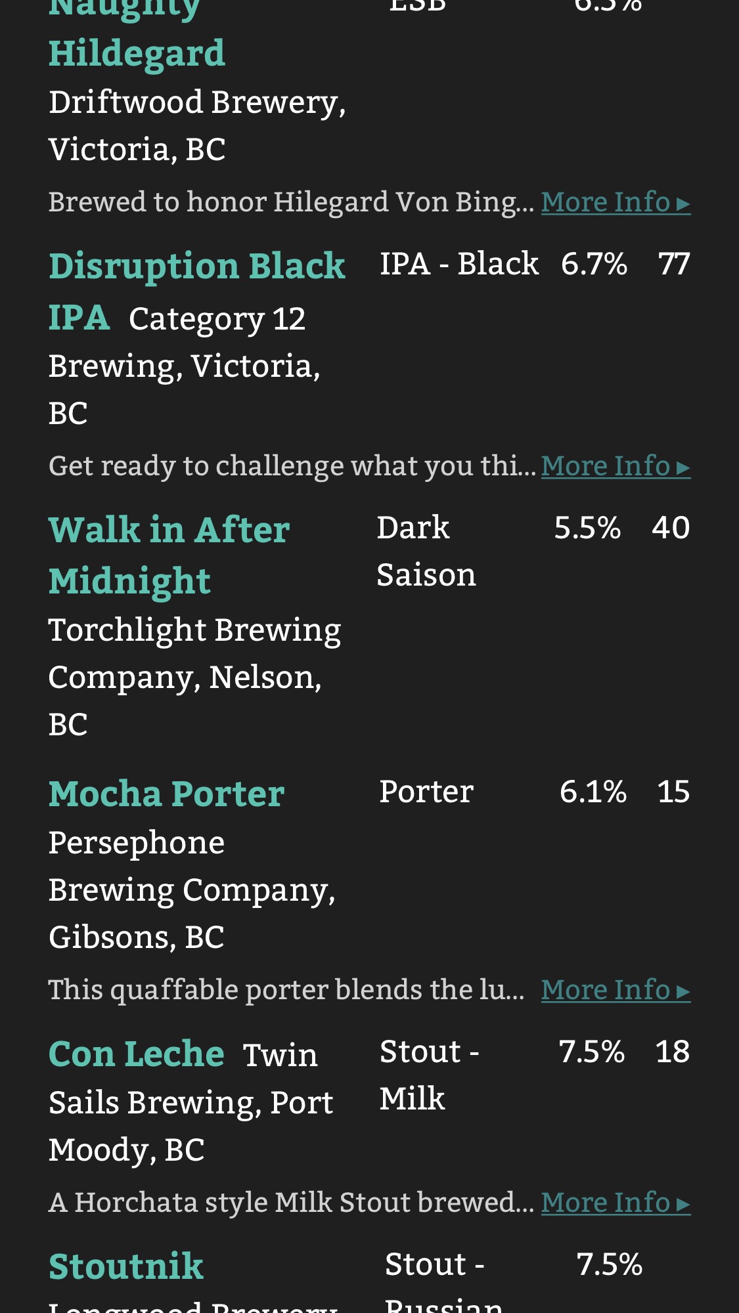Image resolution: width=739 pixels, height=1313 pixels.
Task: Click Torchlight Brewing Company brewery text
Action: [194, 677]
